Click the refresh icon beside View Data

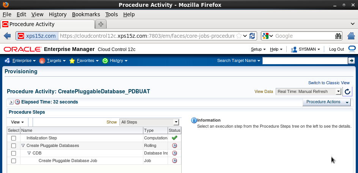(x=347, y=92)
